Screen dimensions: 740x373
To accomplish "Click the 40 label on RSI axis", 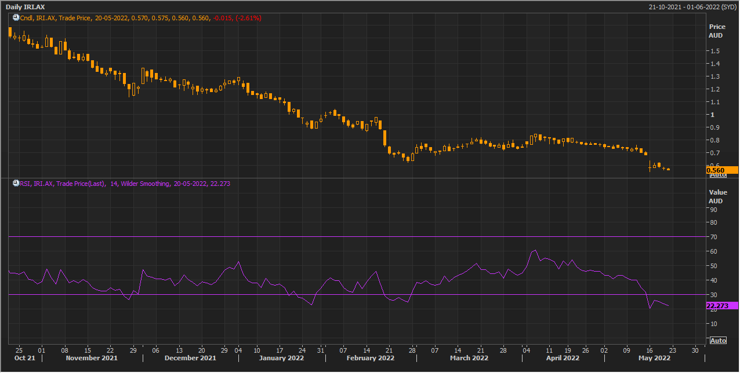I will [714, 281].
